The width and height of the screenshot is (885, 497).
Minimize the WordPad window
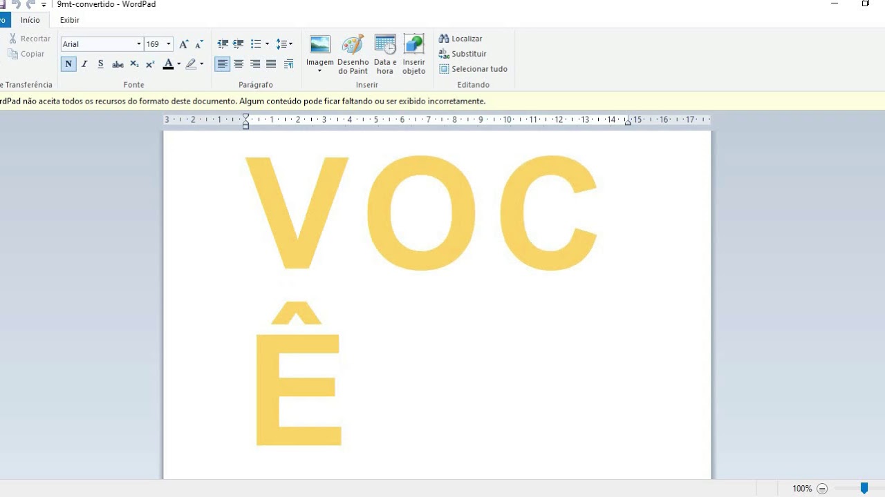[835, 4]
